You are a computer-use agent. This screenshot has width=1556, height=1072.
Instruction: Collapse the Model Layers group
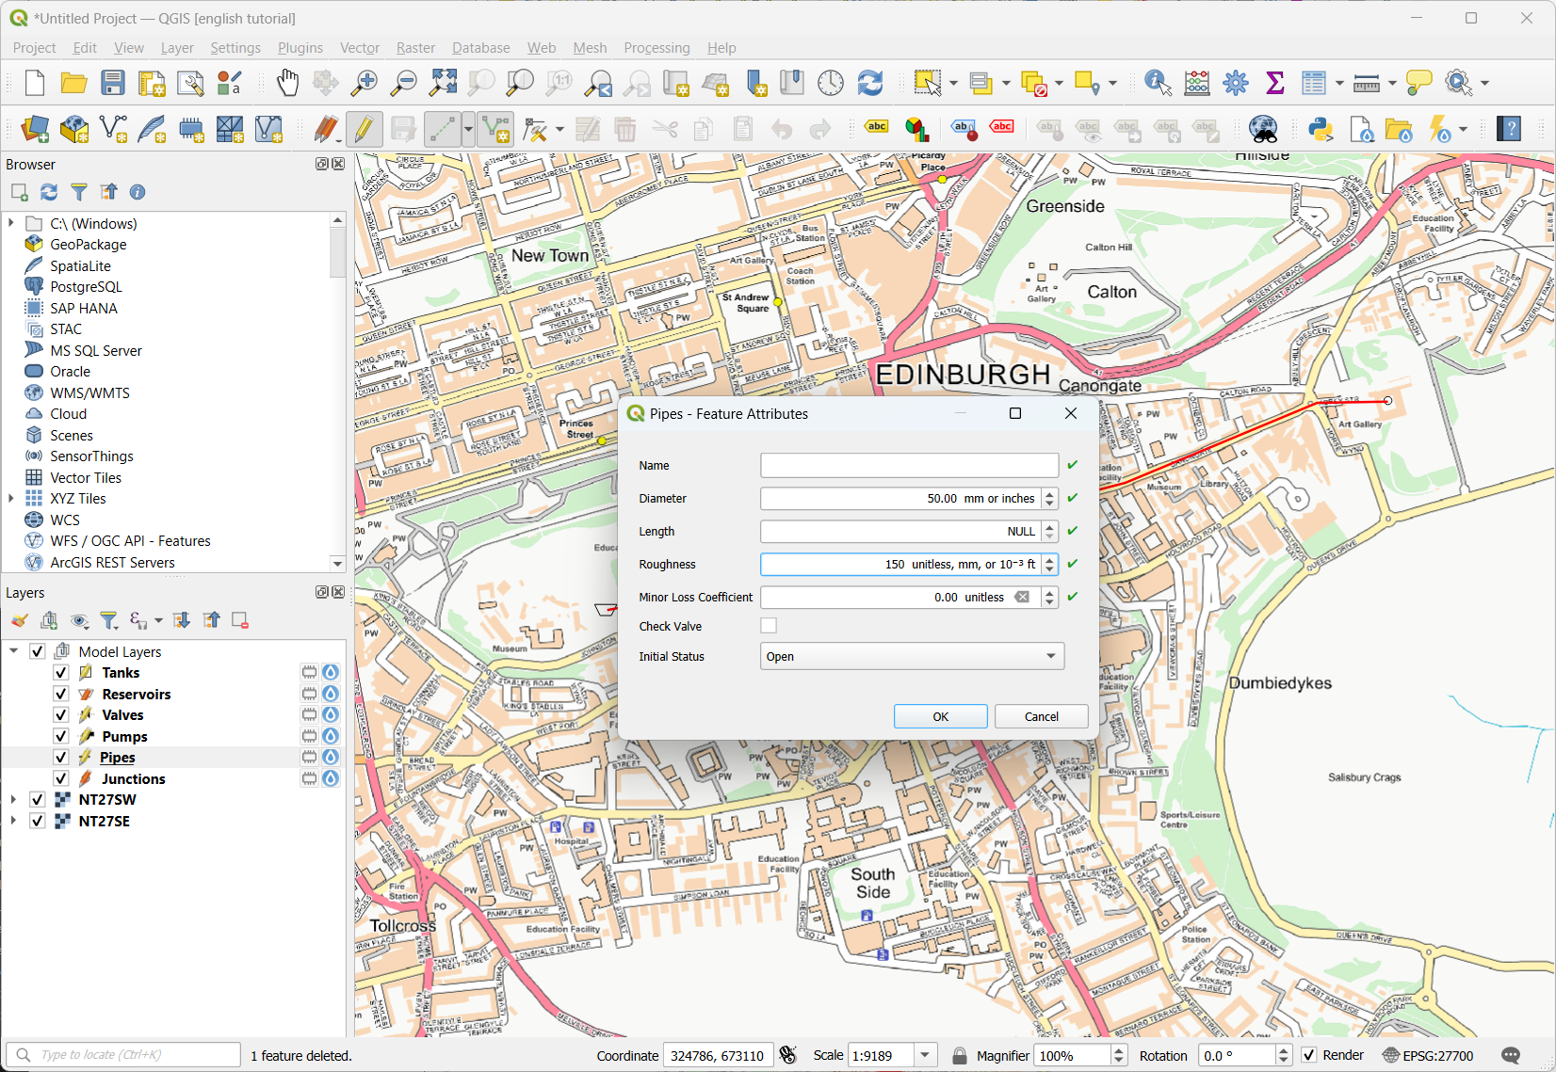tap(13, 651)
